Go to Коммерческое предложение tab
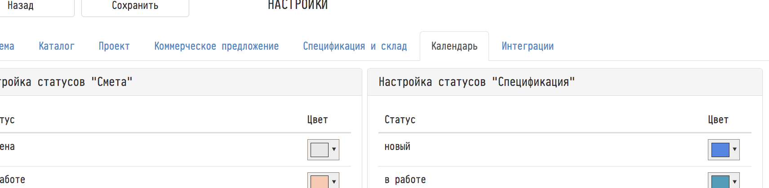The image size is (769, 188). (x=216, y=46)
